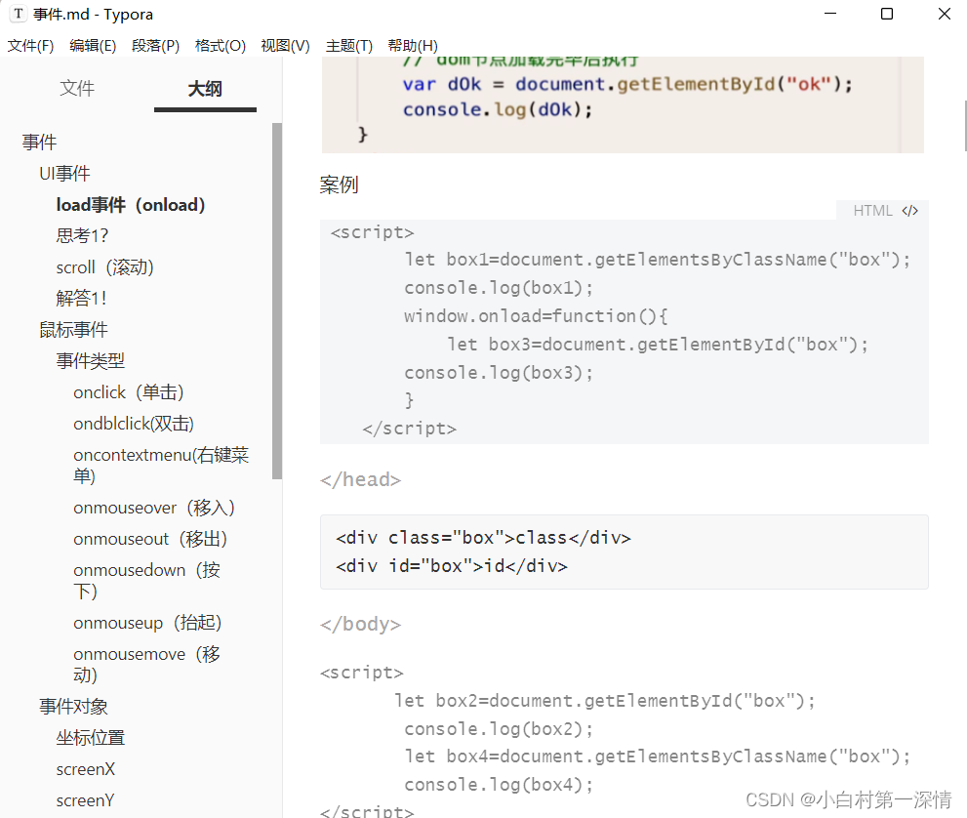This screenshot has width=967, height=818.
Task: Jump to outline heading 事件类型
Action: [91, 361]
